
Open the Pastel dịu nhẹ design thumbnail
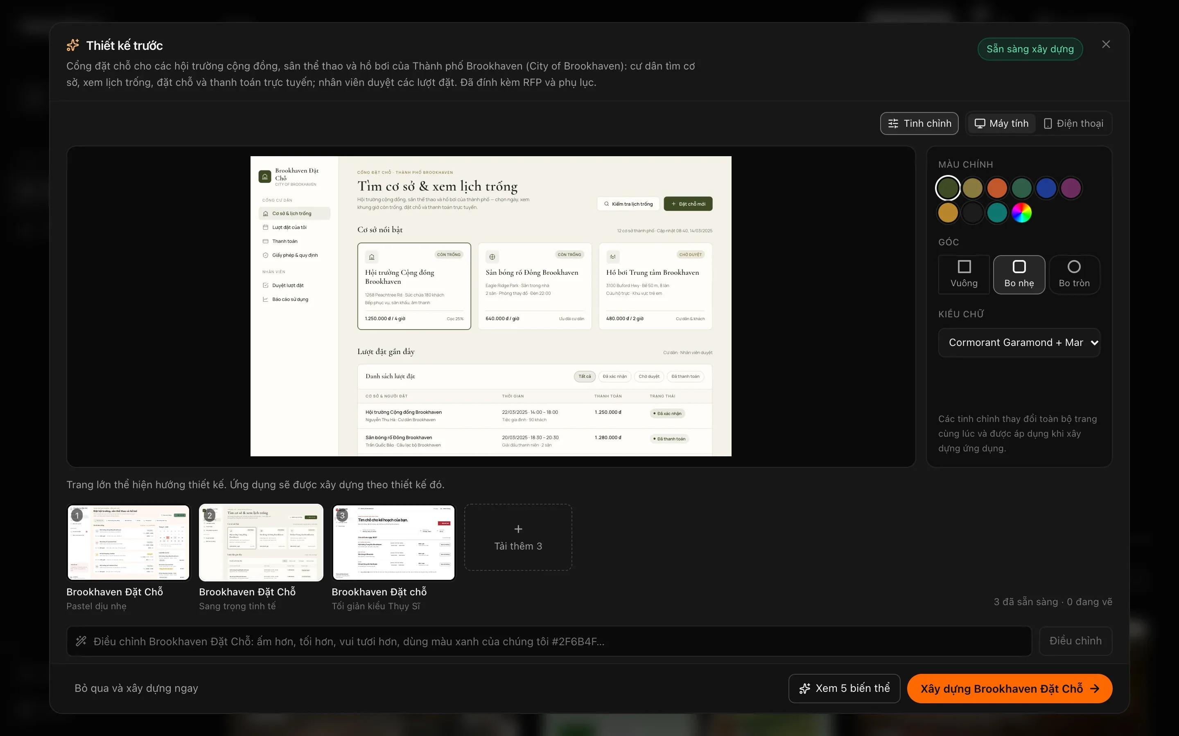[128, 542]
